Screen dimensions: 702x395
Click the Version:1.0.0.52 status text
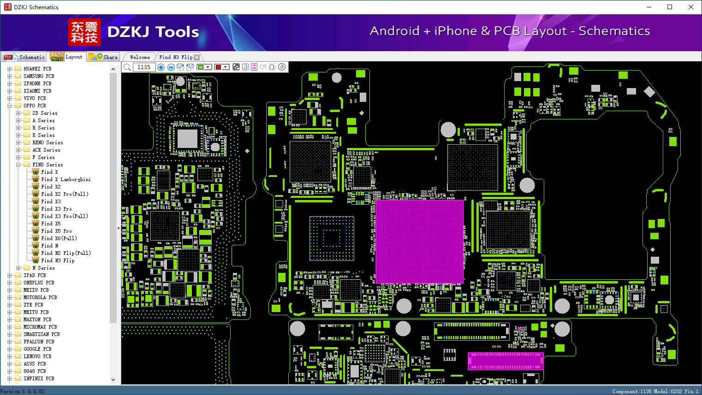(23, 391)
